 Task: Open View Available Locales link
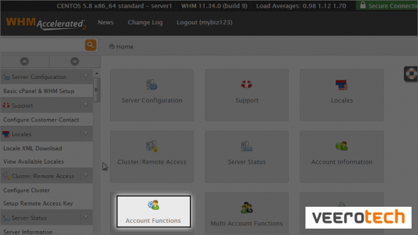tap(33, 162)
